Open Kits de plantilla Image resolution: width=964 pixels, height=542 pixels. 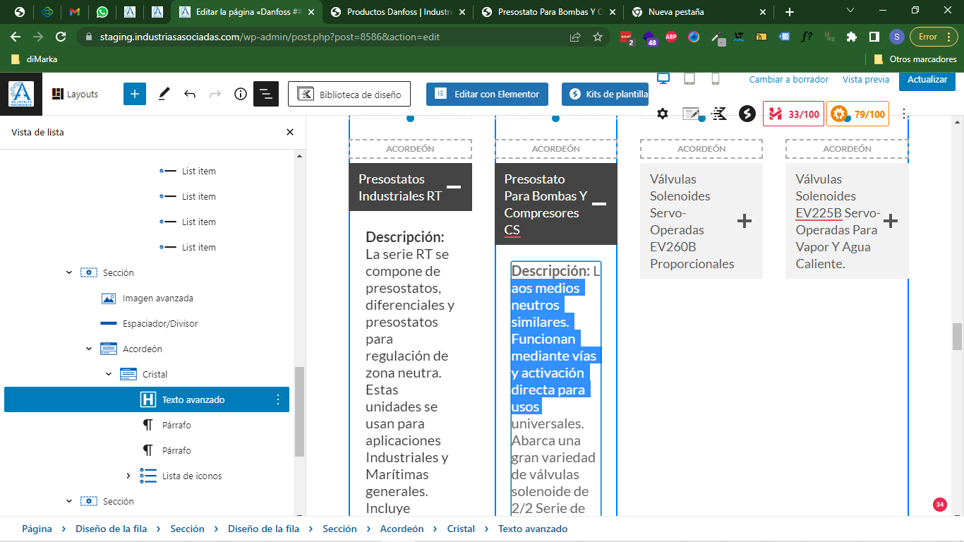[x=605, y=94]
